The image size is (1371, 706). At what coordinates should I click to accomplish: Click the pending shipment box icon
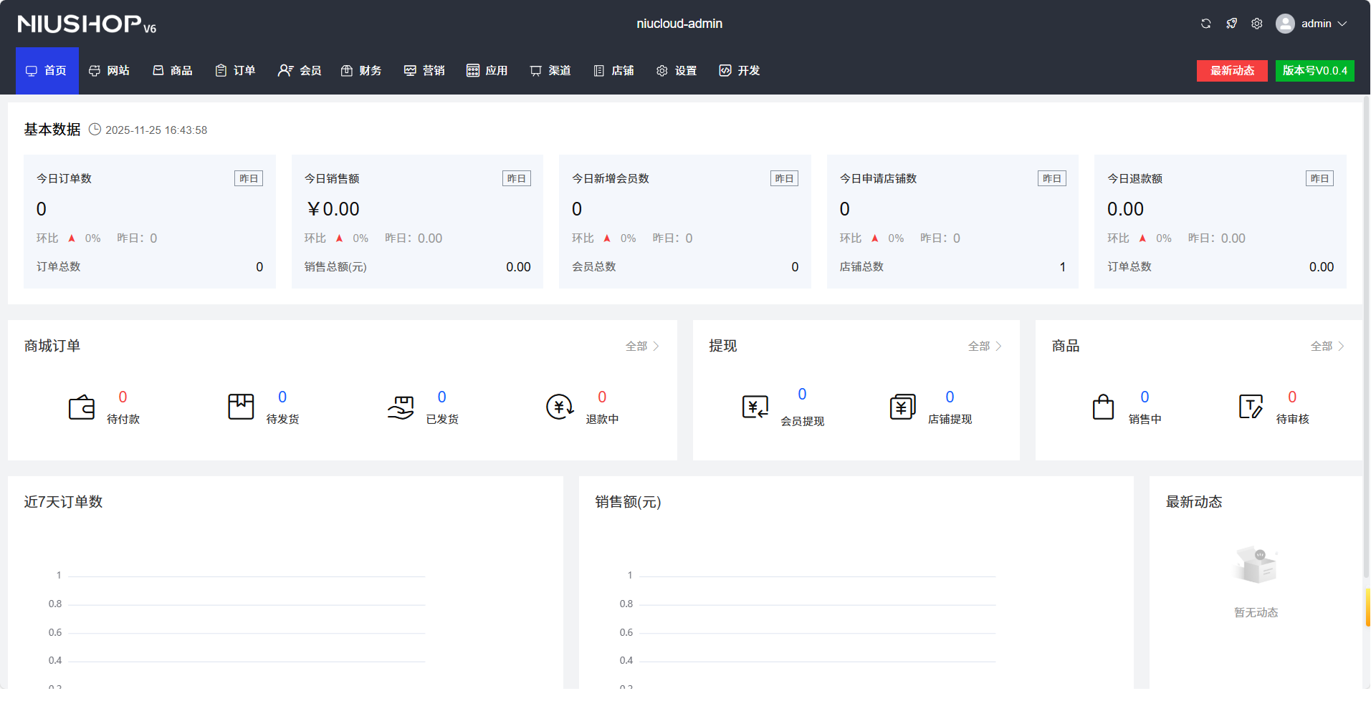tap(241, 407)
